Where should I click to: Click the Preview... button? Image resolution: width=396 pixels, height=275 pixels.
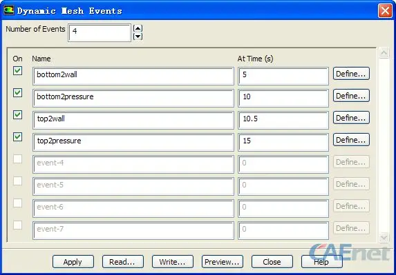tap(223, 262)
